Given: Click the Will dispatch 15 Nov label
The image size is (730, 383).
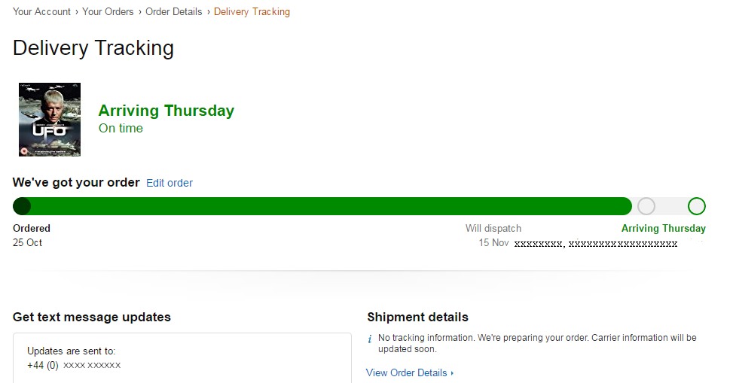Looking at the screenshot, I should (493, 236).
